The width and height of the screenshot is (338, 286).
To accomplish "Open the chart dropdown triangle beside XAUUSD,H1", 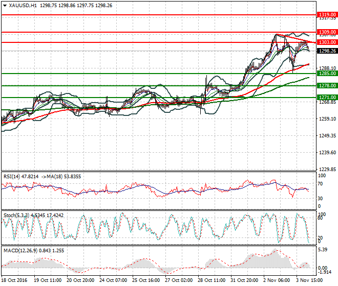I will 5,6.
